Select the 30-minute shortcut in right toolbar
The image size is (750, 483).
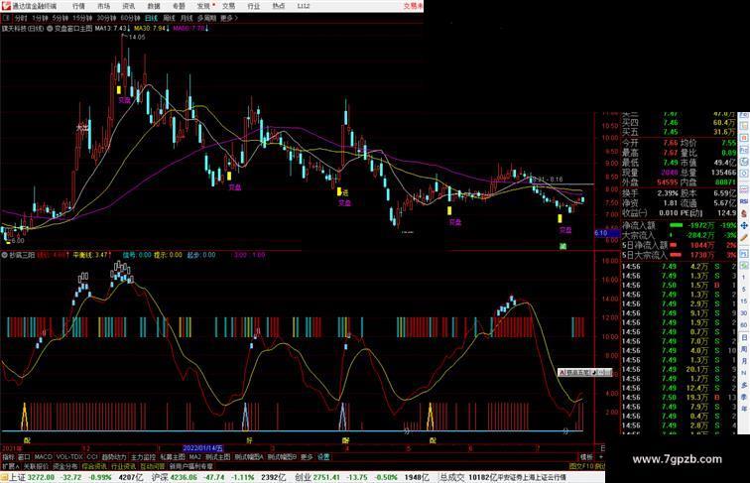pos(744,313)
